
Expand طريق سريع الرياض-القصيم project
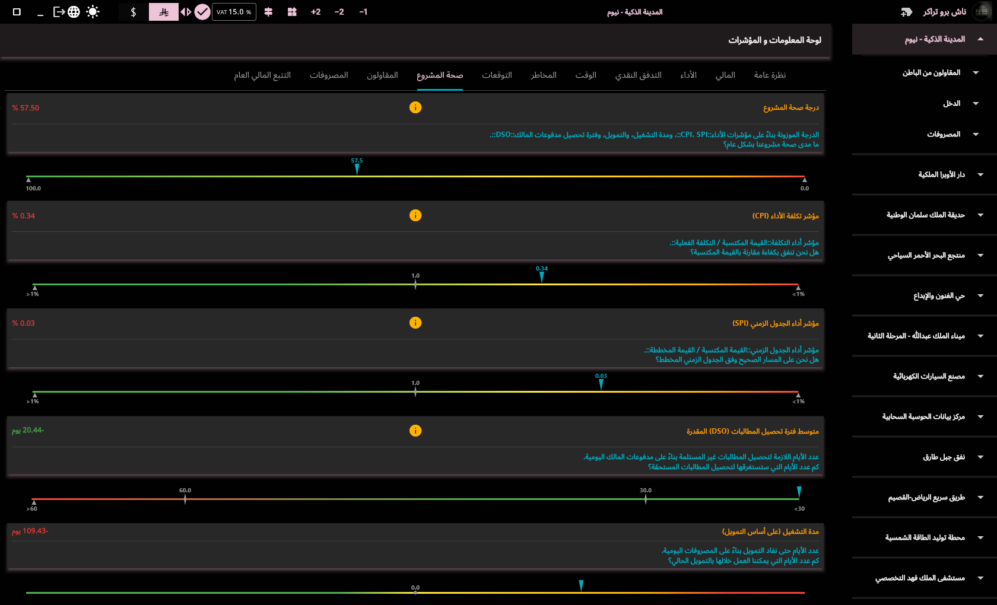point(925,497)
